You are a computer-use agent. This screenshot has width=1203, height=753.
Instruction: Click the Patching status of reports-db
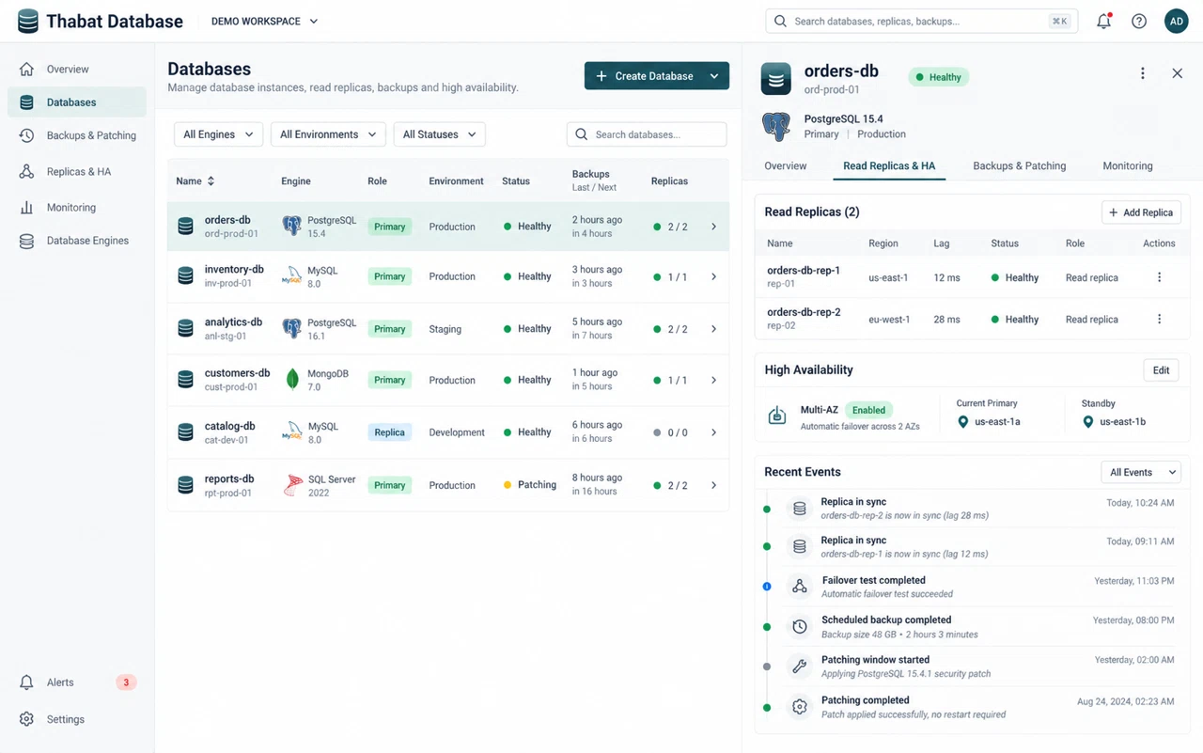(530, 485)
